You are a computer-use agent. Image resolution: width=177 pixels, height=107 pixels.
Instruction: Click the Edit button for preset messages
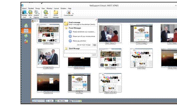[x=94, y=45]
